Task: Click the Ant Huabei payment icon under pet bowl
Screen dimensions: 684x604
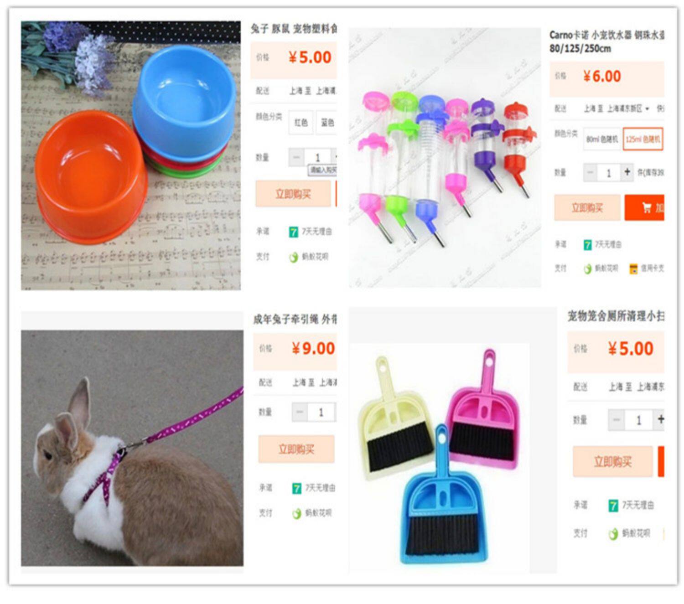Action: point(294,258)
